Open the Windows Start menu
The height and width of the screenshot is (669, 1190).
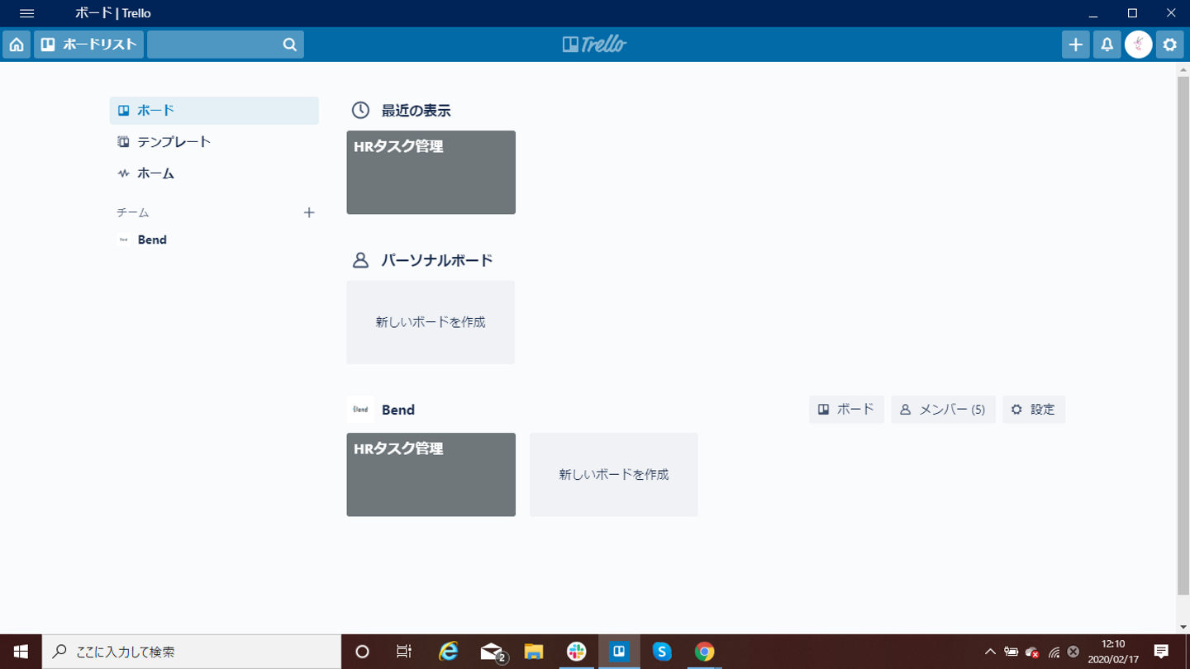pos(21,652)
